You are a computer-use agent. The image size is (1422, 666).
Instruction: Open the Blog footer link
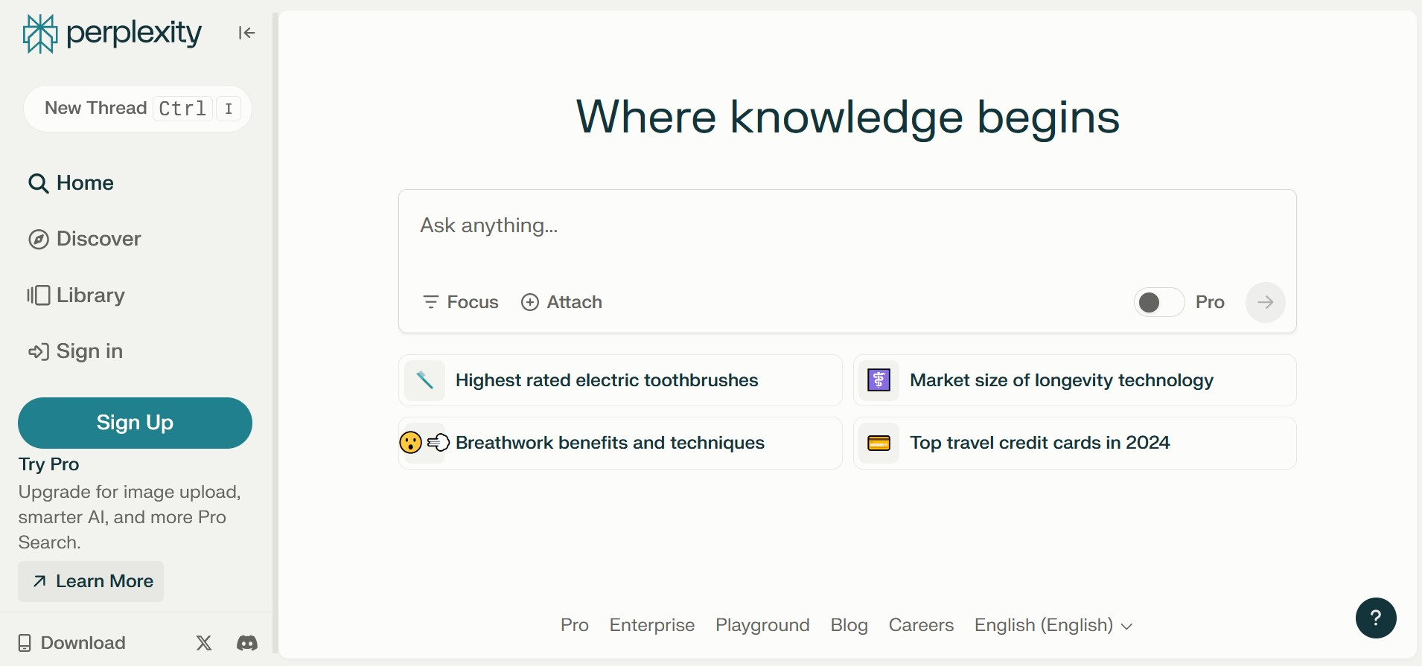click(849, 625)
